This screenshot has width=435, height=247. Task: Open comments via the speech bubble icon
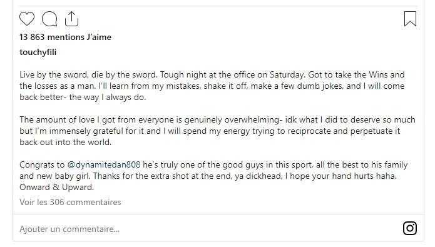pyautogui.click(x=49, y=19)
